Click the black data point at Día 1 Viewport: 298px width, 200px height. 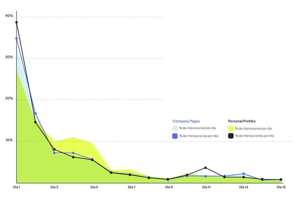[16, 22]
